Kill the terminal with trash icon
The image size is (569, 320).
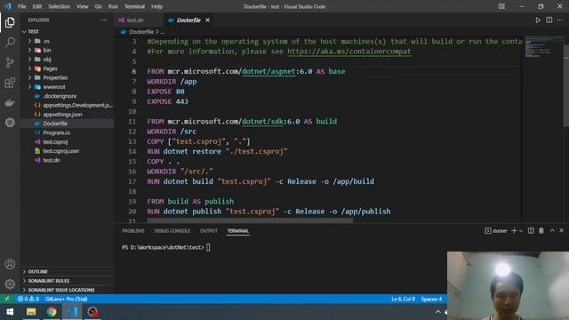click(541, 231)
